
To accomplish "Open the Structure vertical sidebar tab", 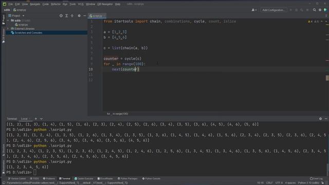I will [4, 150].
